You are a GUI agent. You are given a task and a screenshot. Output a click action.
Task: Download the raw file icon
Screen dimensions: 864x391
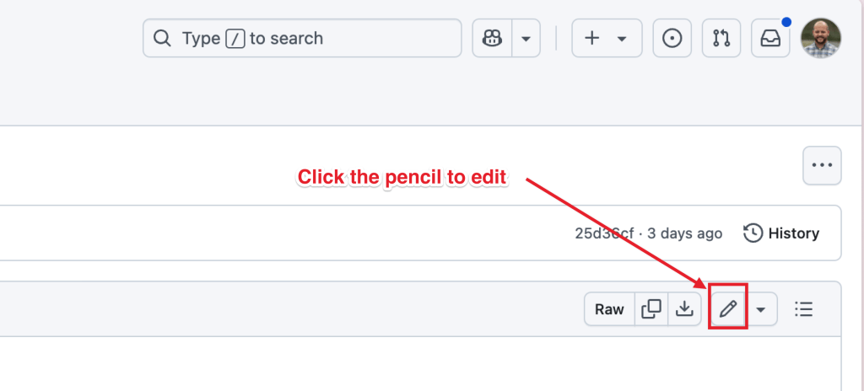(683, 309)
